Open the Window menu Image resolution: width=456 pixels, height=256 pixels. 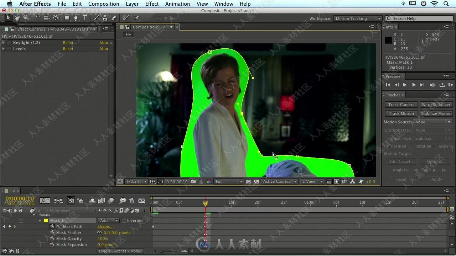(x=224, y=4)
